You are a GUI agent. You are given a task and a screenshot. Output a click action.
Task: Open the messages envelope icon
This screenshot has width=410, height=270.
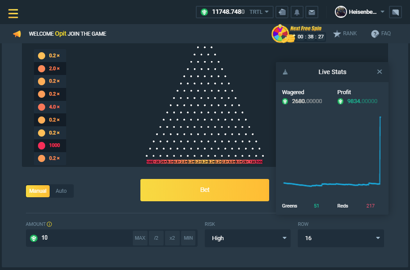[x=311, y=12]
